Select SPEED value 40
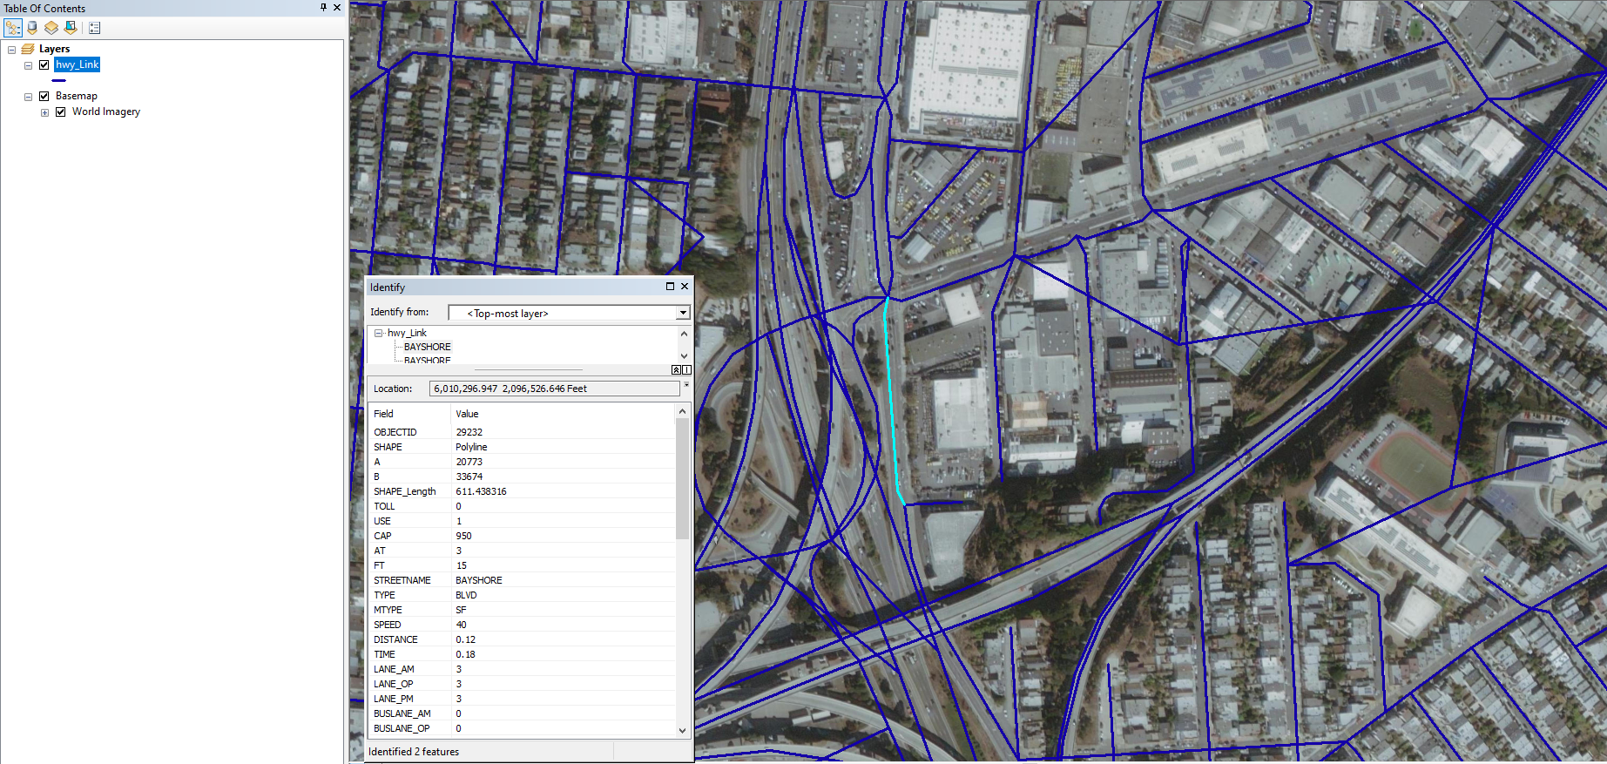The width and height of the screenshot is (1607, 764). coord(461,625)
